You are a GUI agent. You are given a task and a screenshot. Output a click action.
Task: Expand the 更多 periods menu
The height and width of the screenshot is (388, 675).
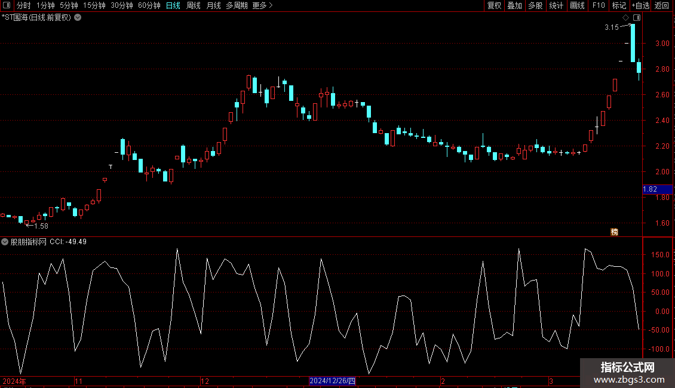pos(262,5)
